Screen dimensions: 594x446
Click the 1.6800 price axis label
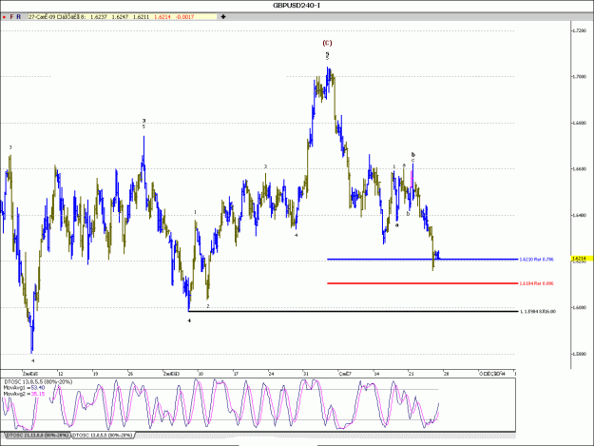[580, 123]
